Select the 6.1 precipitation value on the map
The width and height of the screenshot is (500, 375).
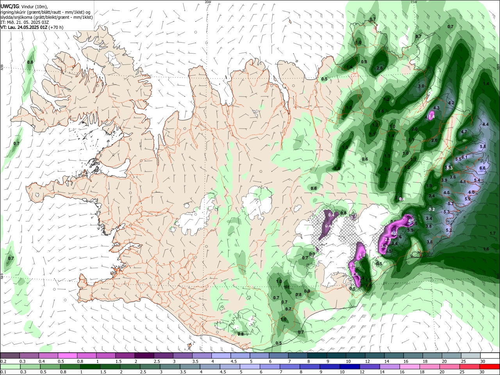point(464,157)
